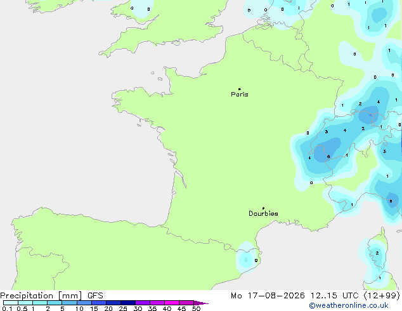The image size is (402, 311).
Task: Click the Paris city label
Action: (240, 95)
